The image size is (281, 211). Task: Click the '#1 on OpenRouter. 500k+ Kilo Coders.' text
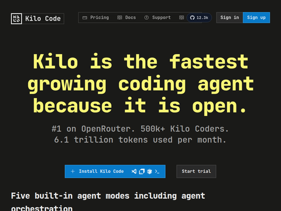[x=140, y=129]
